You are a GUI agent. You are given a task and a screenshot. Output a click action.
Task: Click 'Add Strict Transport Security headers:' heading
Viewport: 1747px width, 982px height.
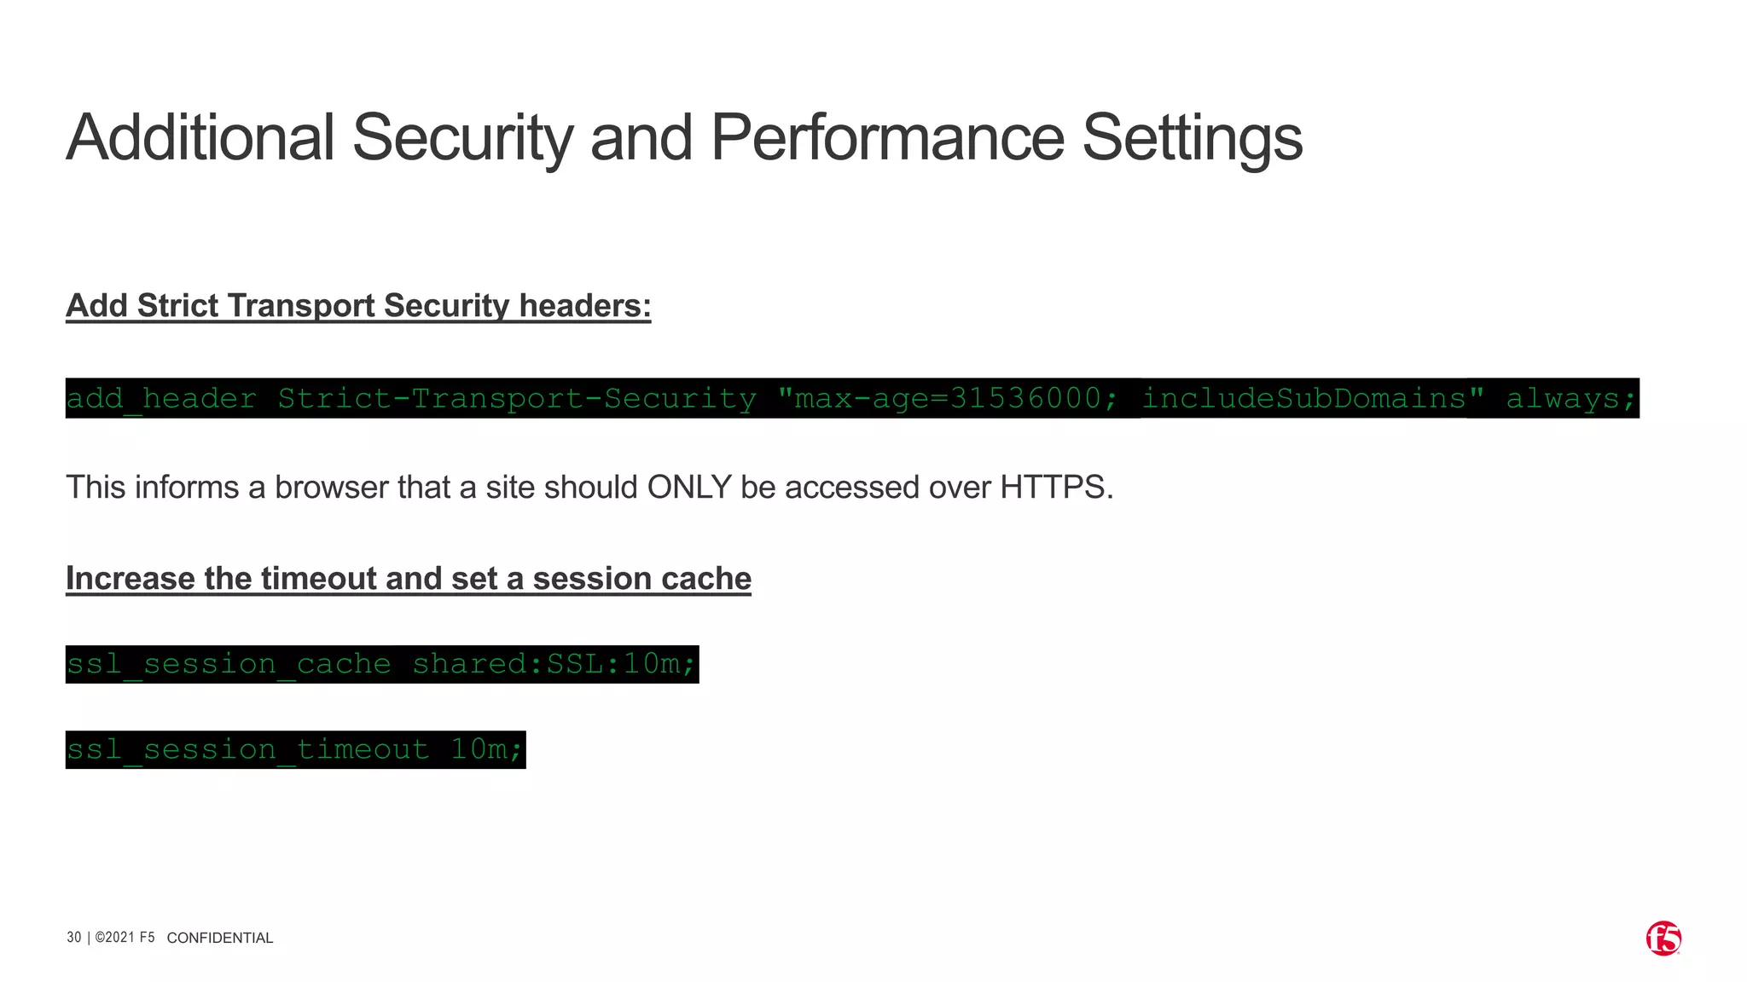pyautogui.click(x=358, y=305)
